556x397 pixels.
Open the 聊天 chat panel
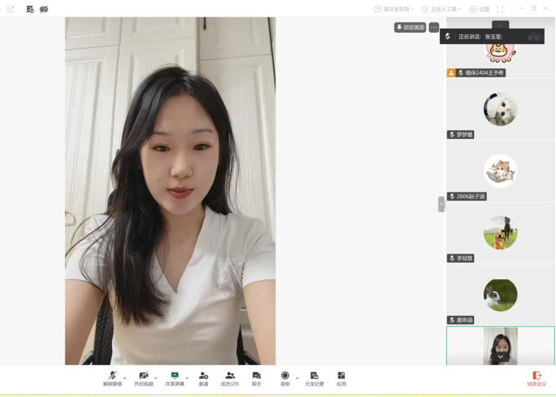pyautogui.click(x=256, y=379)
